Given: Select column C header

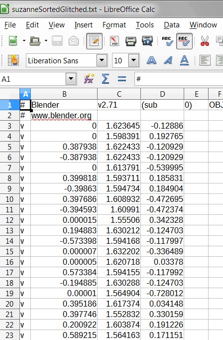Looking at the screenshot, I should (119, 94).
